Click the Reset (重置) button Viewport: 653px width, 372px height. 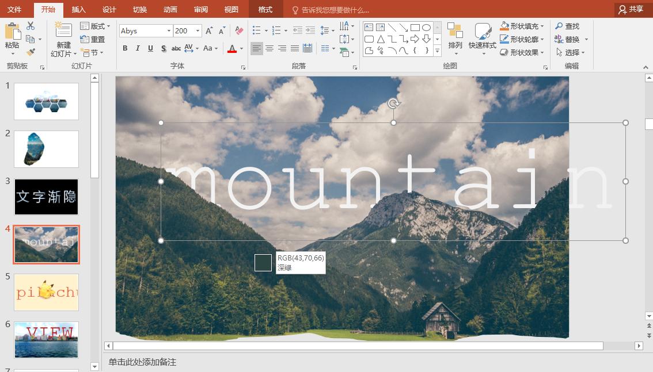[93, 39]
